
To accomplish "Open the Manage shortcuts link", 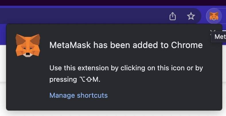I will point(79,95).
